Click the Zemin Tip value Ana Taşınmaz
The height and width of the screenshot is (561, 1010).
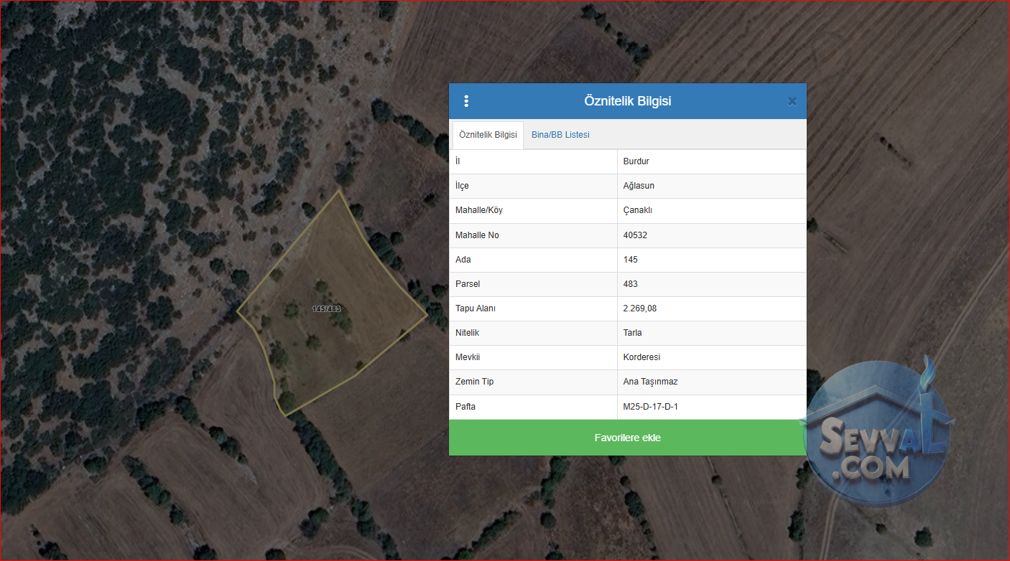(649, 382)
